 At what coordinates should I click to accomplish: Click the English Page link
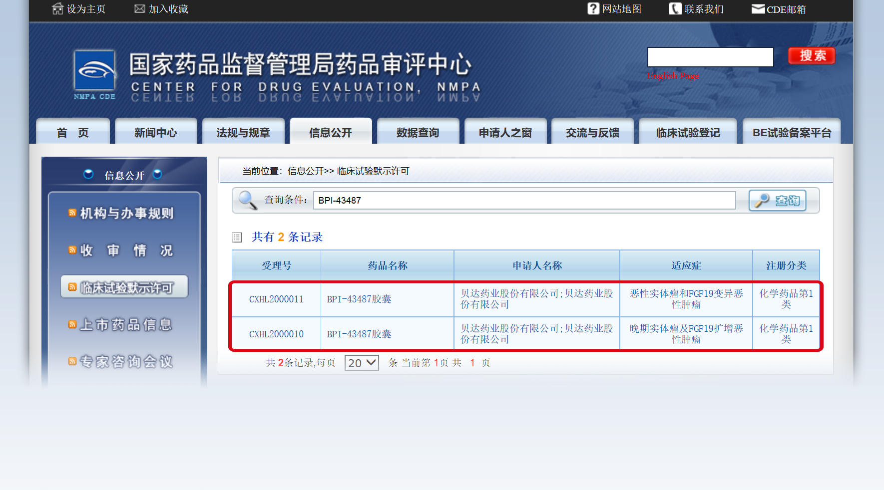[673, 75]
